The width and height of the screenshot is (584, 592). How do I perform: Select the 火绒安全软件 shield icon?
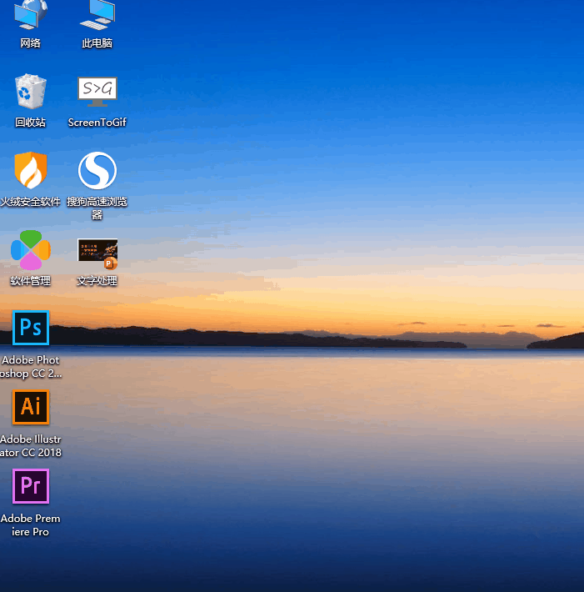pyautogui.click(x=31, y=170)
